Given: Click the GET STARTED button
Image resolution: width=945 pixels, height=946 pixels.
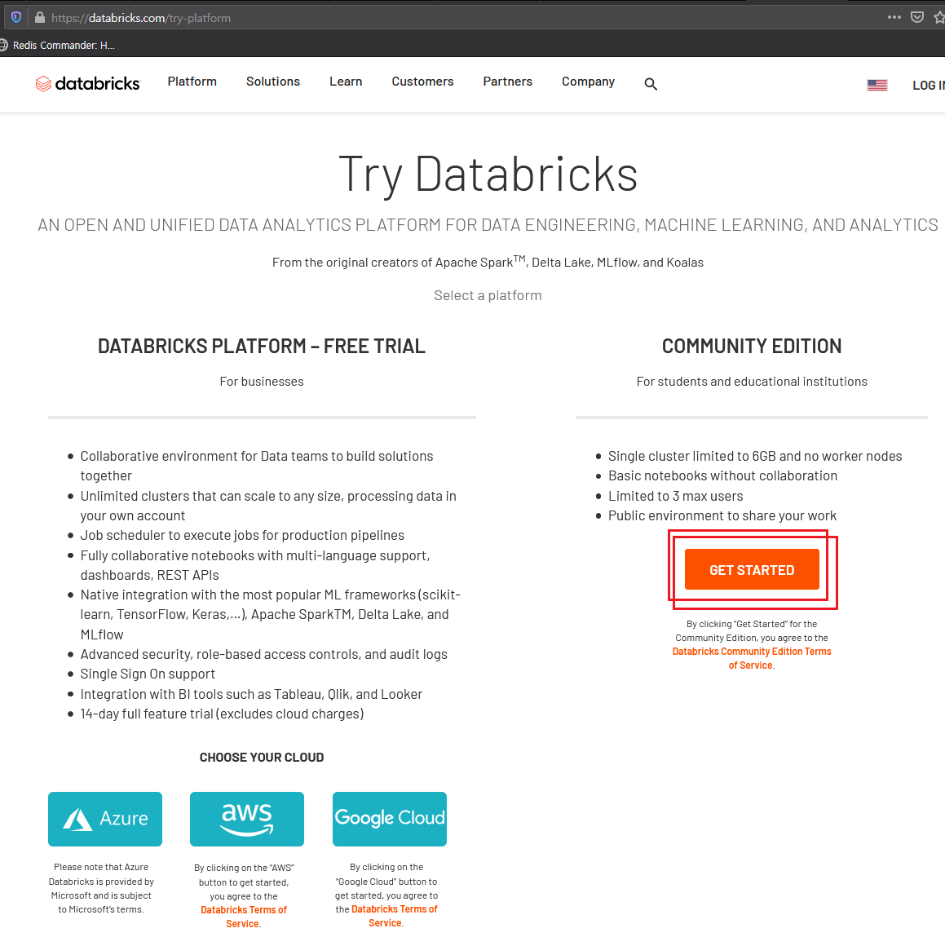Looking at the screenshot, I should 751,569.
